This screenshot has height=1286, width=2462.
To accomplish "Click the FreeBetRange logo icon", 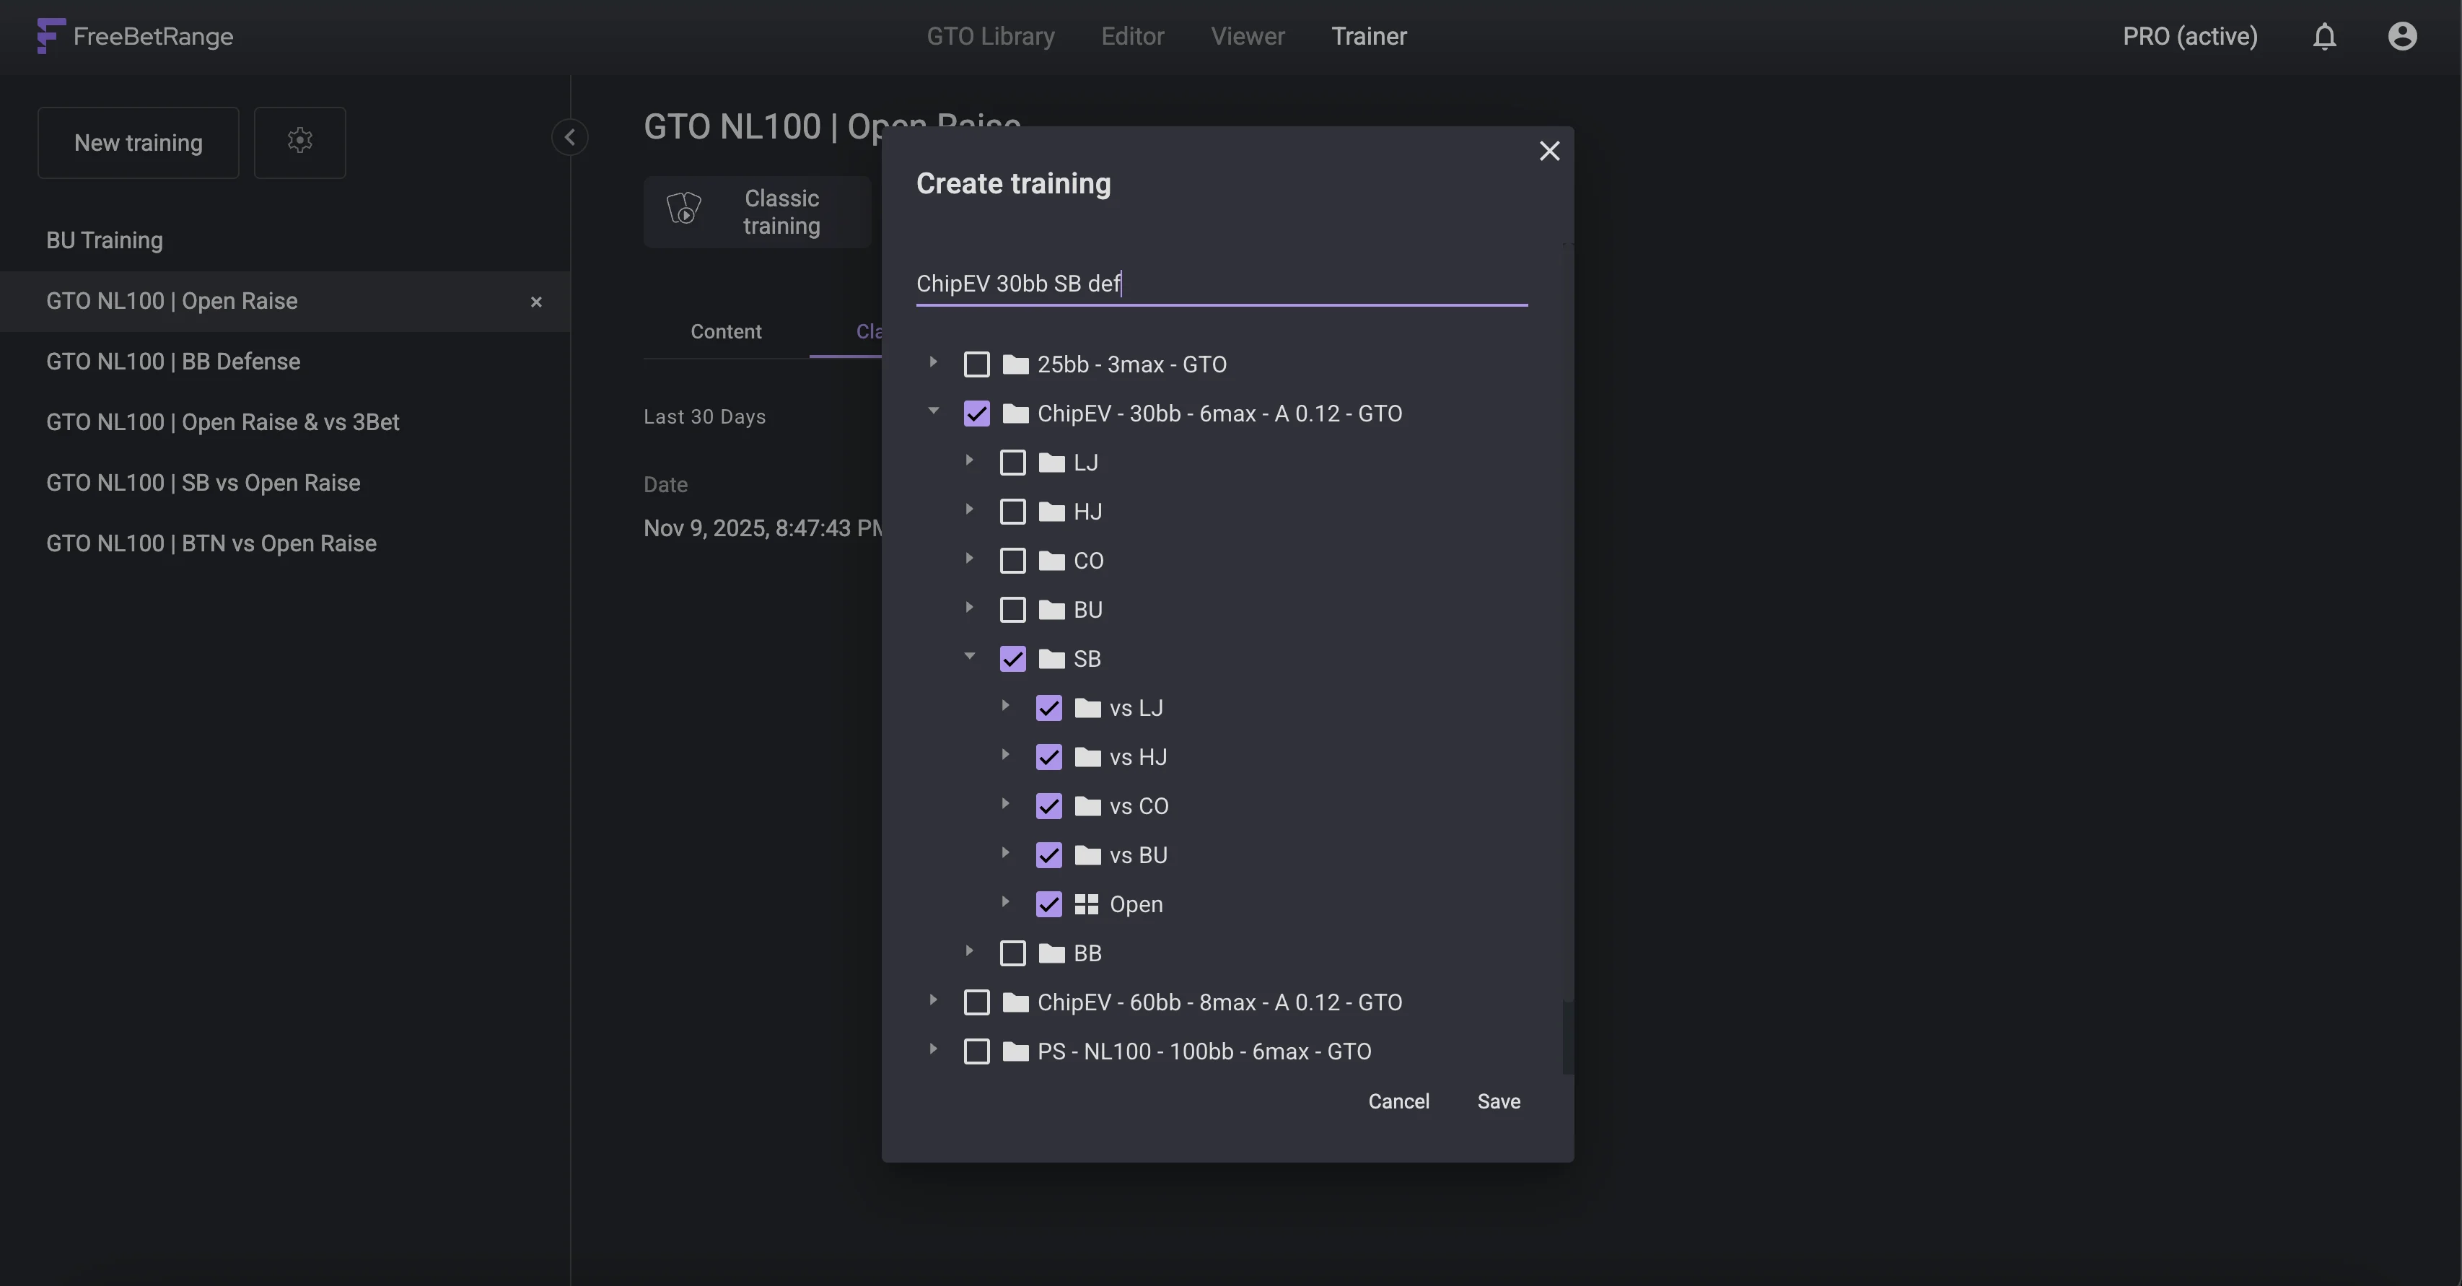I will (51, 36).
